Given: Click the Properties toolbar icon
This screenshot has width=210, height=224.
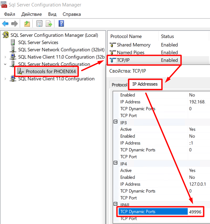Looking at the screenshot, I should click(39, 24).
